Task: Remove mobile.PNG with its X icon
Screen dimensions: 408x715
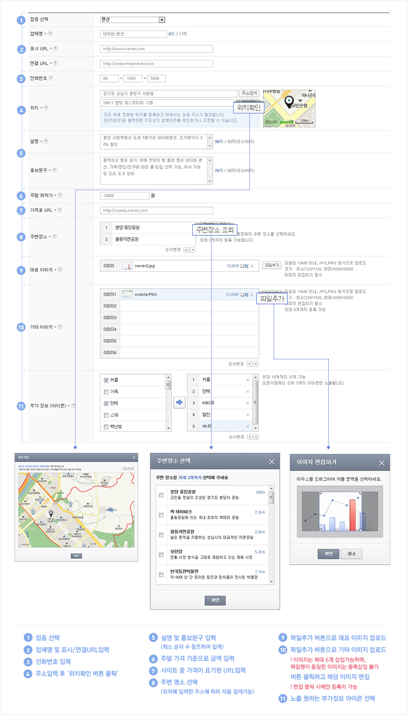Action: (x=252, y=295)
